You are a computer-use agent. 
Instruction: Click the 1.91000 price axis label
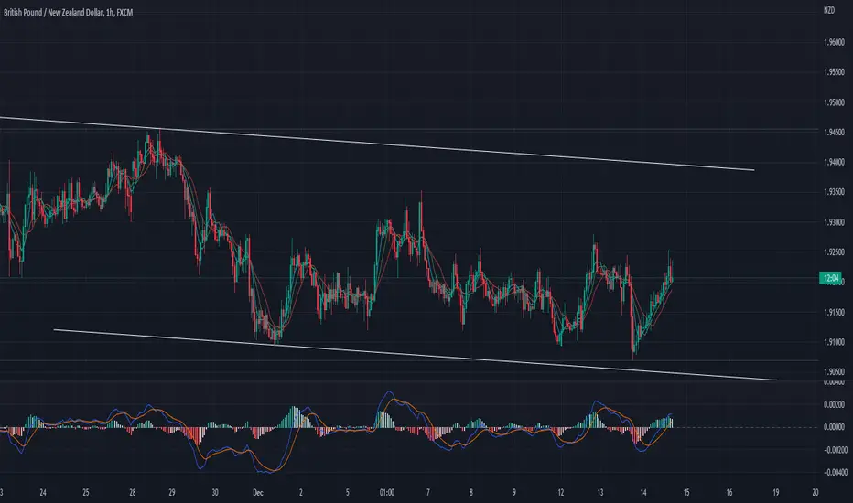point(834,342)
